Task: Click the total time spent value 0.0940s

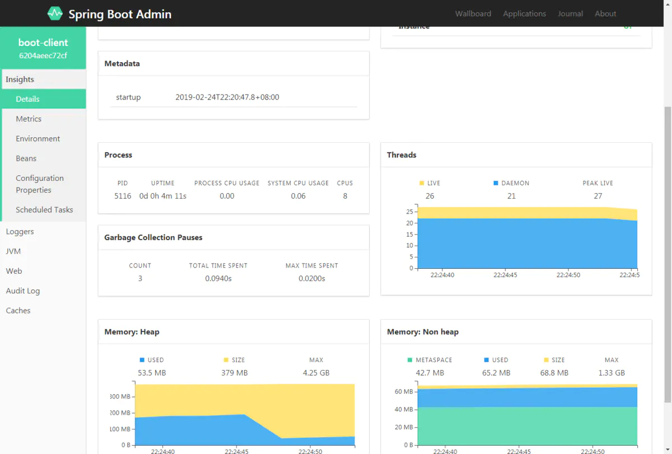Action: coord(218,278)
